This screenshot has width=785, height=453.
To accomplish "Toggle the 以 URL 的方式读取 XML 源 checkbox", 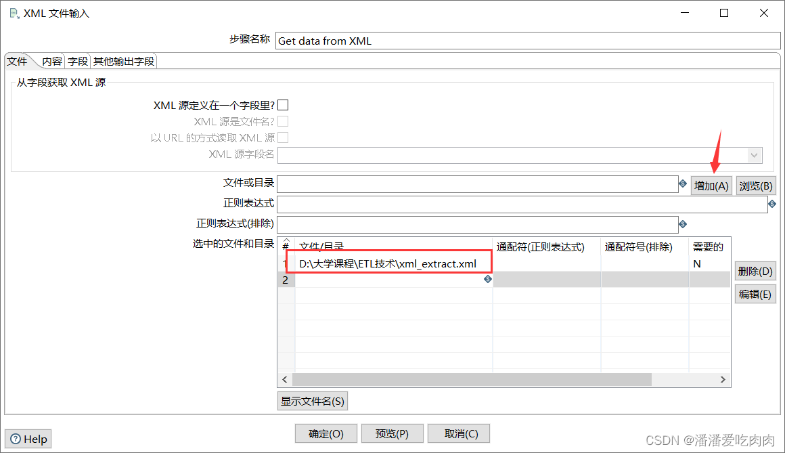I will (283, 137).
